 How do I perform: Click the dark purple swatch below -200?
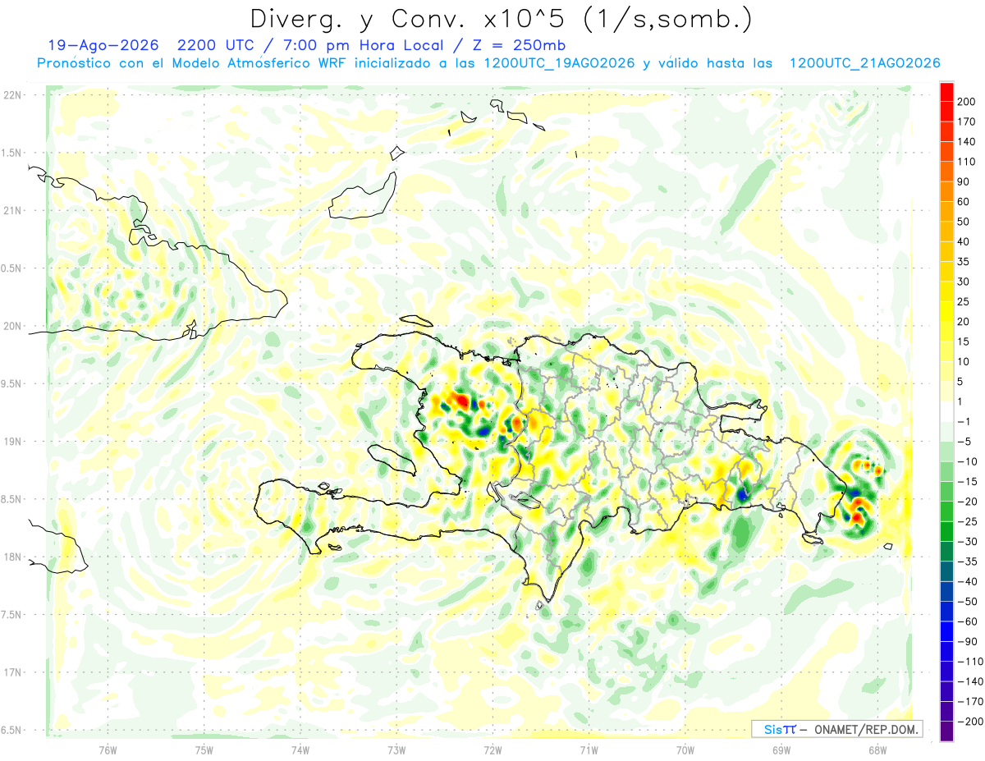(946, 731)
